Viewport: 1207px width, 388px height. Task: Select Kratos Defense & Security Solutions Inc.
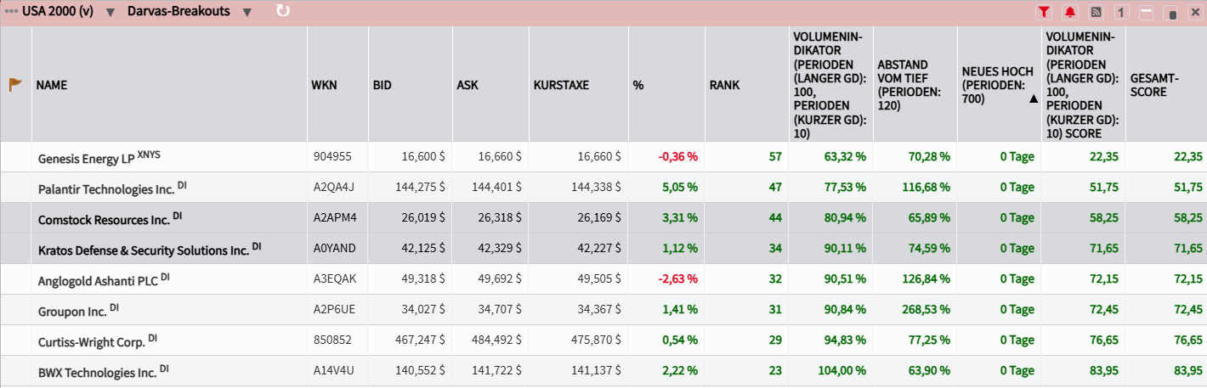click(603, 249)
